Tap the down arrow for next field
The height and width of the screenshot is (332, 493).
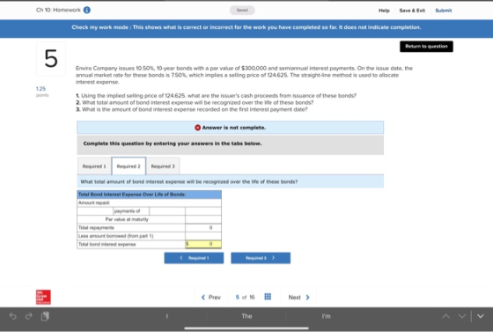[x=462, y=316]
